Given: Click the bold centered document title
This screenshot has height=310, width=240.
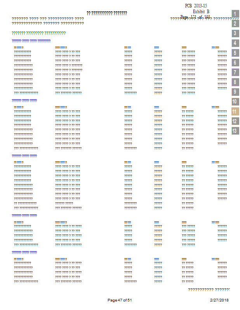Looking at the screenshot, I should [107, 13].
